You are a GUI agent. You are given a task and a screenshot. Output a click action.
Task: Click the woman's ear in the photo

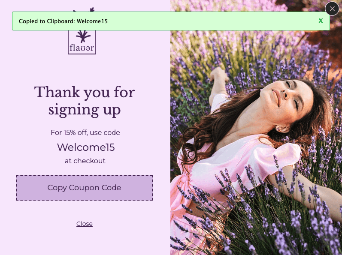click(282, 129)
